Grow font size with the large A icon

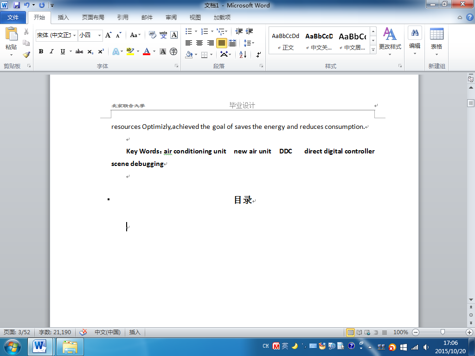click(109, 35)
